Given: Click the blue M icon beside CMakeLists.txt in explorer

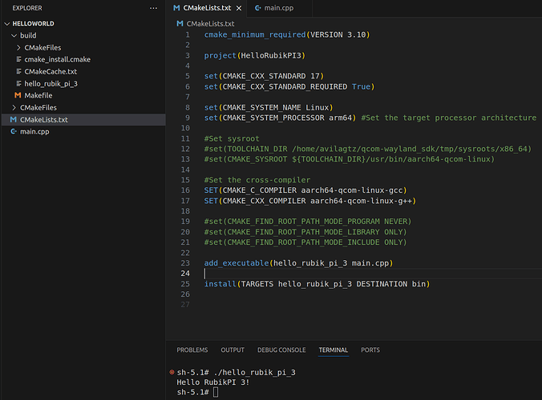Looking at the screenshot, I should point(14,119).
